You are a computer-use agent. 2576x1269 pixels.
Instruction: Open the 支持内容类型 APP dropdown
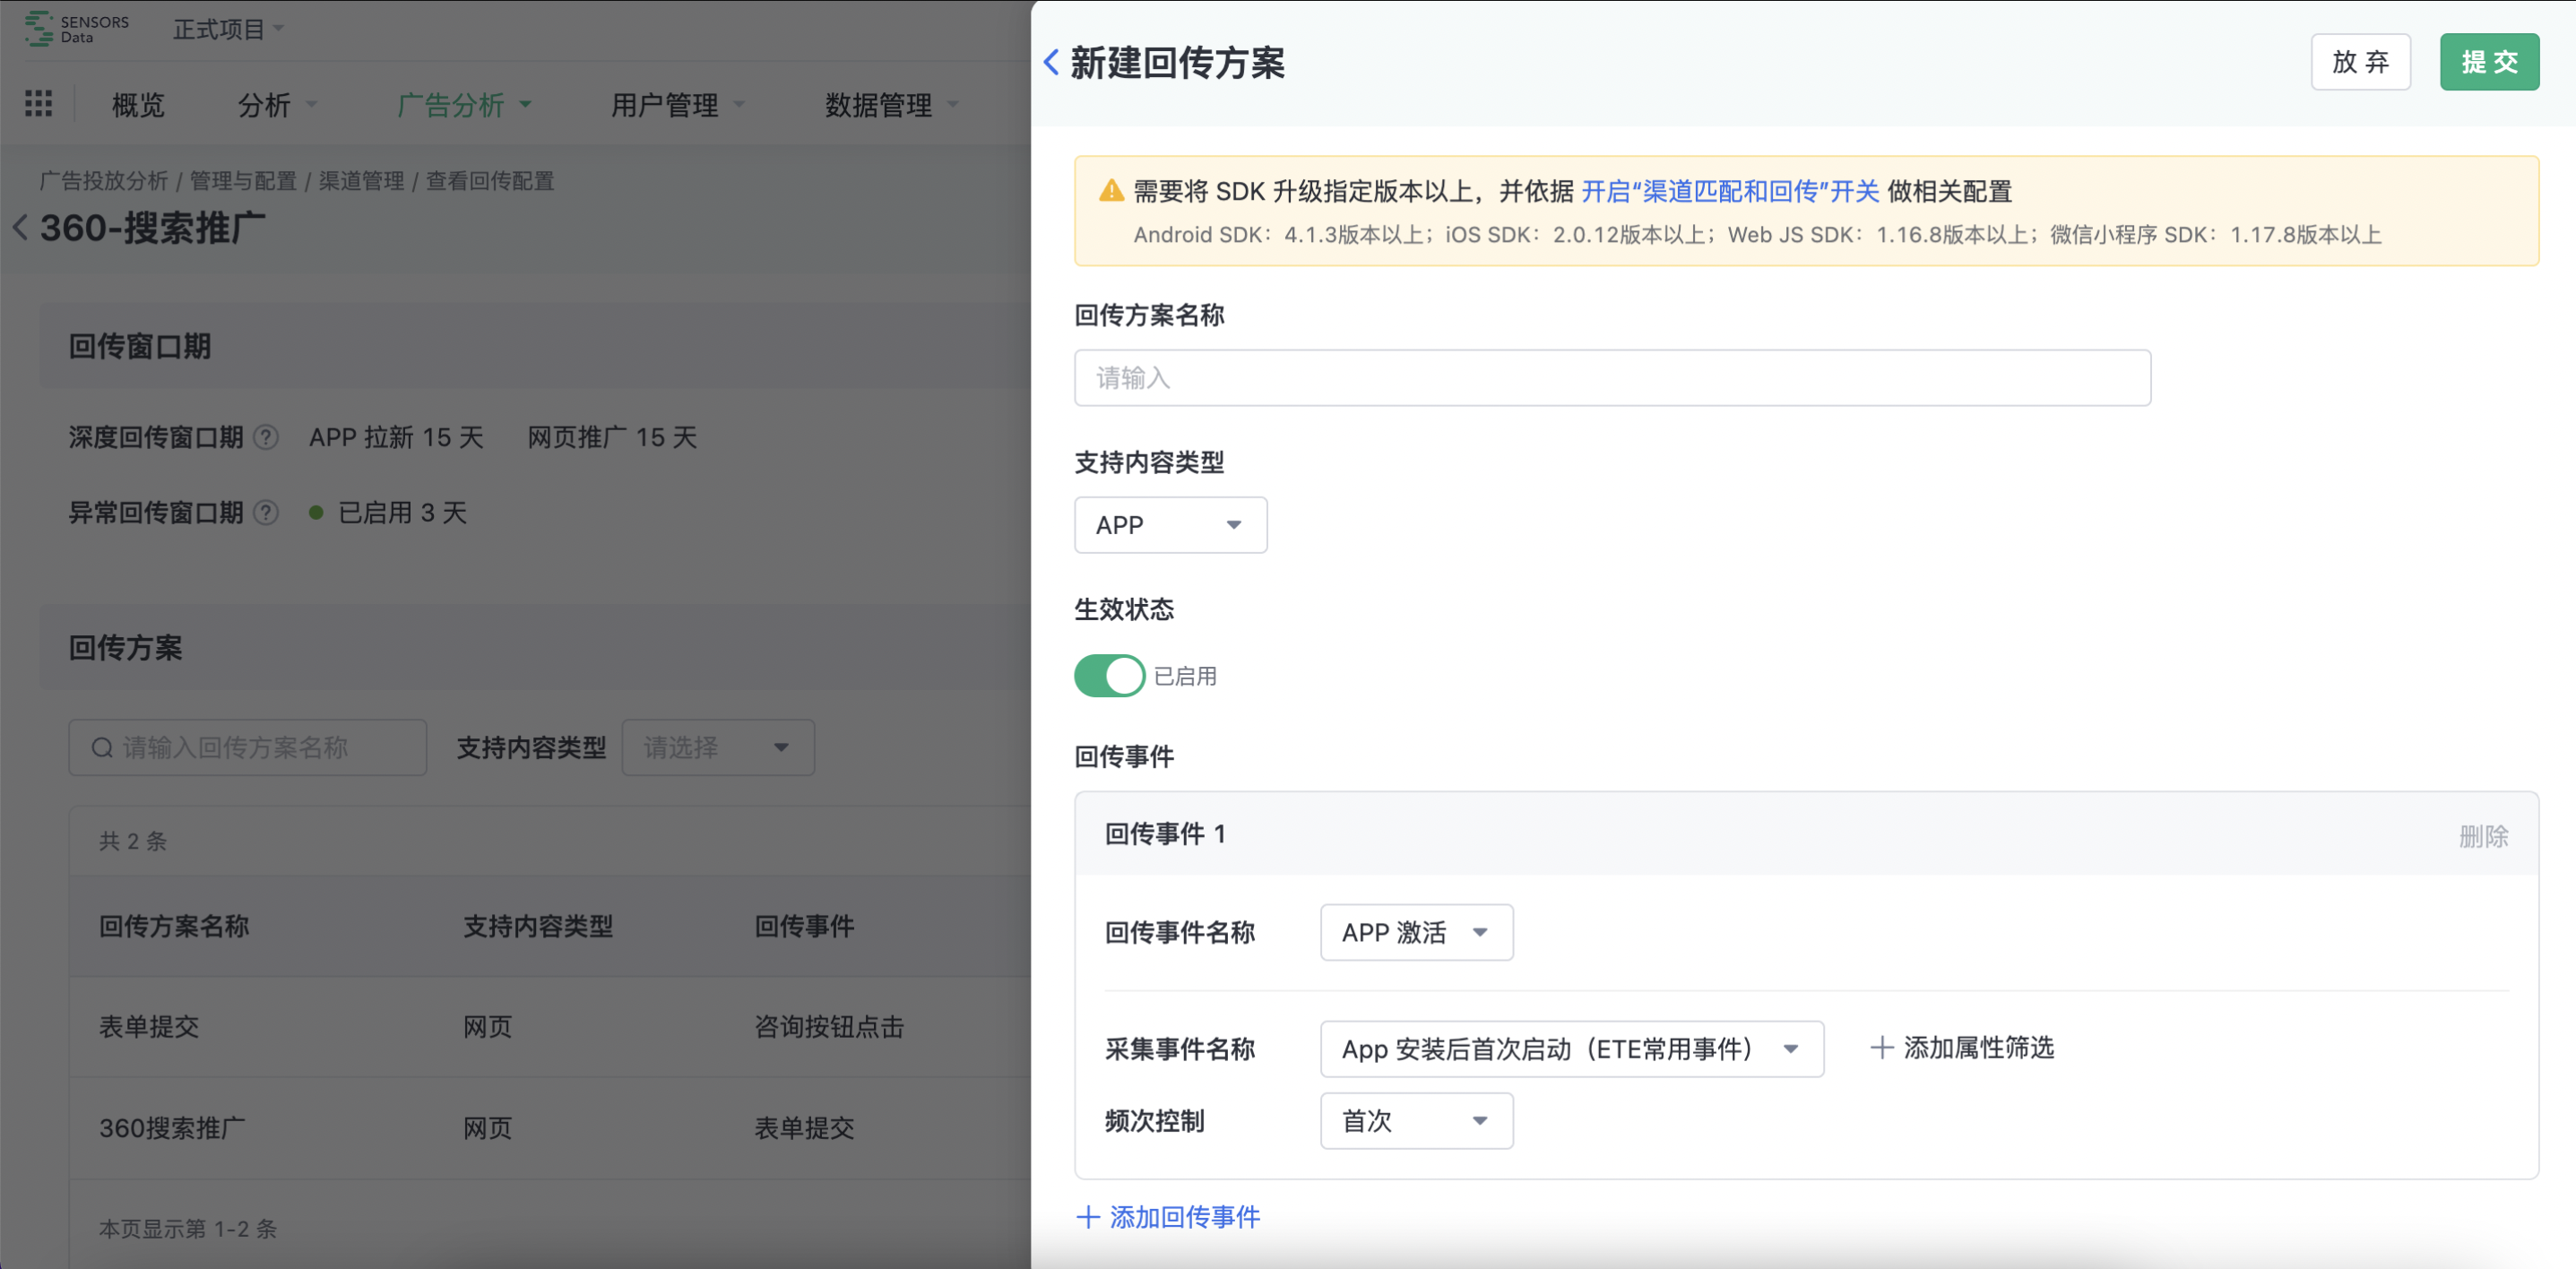tap(1170, 525)
